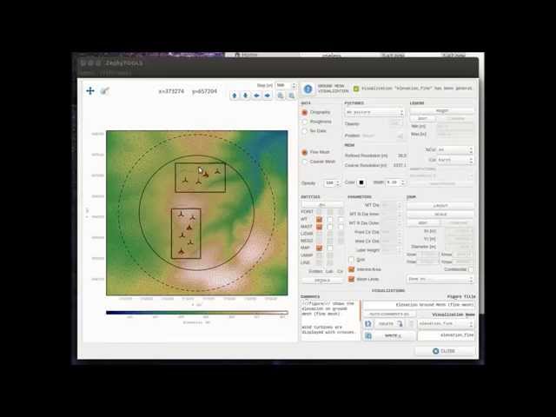Click the Delete visualization button
556x417 pixels.
[x=390, y=324]
